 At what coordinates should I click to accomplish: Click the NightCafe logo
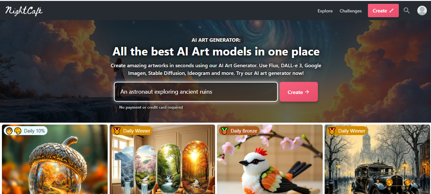pos(24,11)
